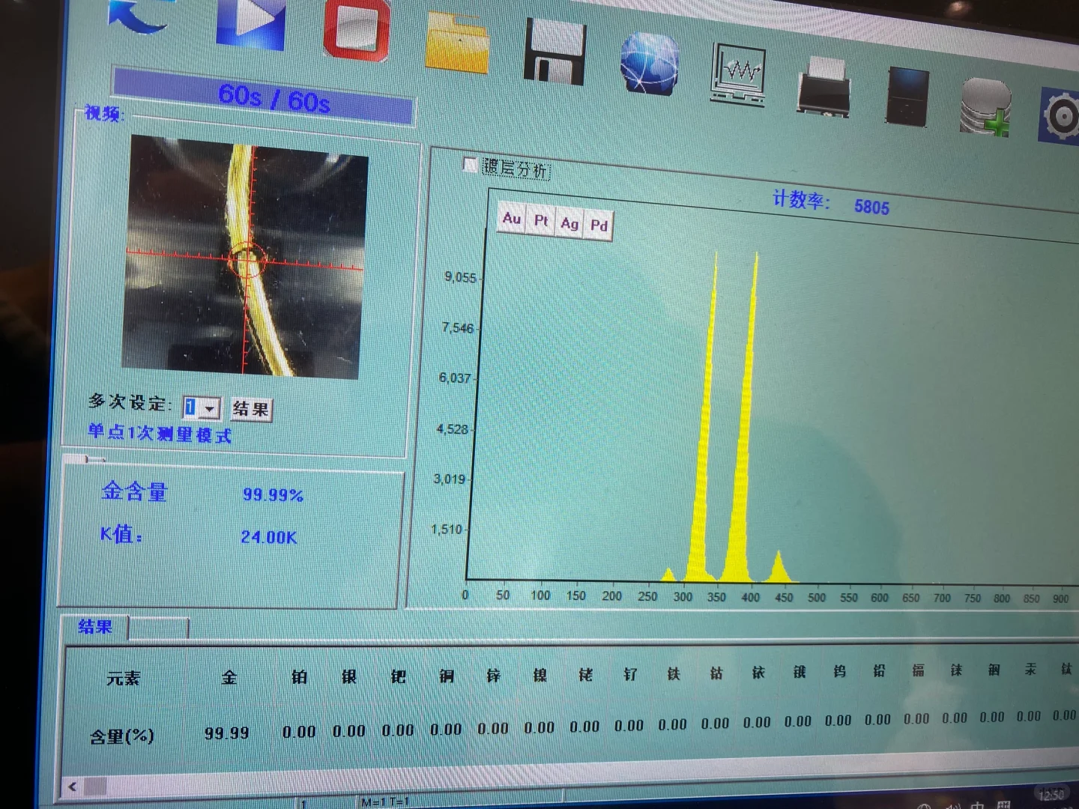Click the left arrow of the horizontal scrollbar
This screenshot has width=1079, height=809.
73,787
